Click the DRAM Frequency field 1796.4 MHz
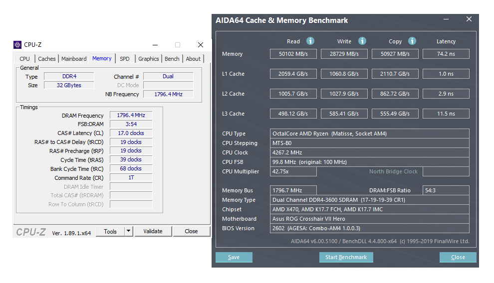This screenshot has height=283, width=494. (131, 116)
